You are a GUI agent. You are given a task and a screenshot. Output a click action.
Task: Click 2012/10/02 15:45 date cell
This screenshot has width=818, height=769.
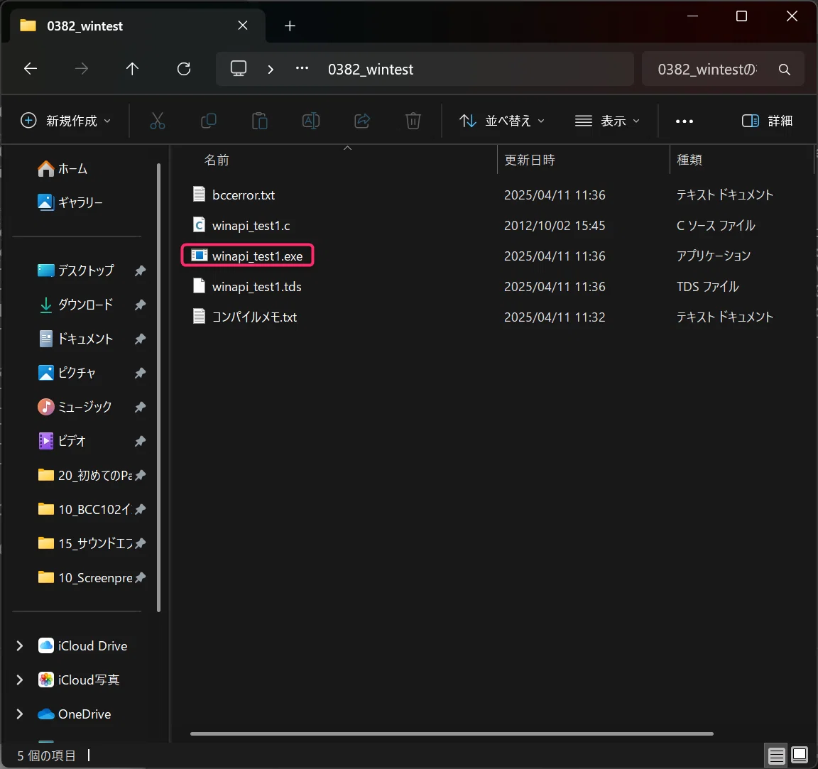[555, 226]
